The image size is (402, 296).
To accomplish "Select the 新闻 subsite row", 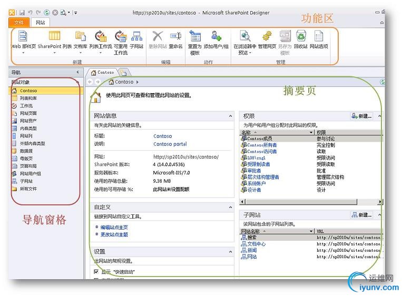I will pyautogui.click(x=252, y=250).
